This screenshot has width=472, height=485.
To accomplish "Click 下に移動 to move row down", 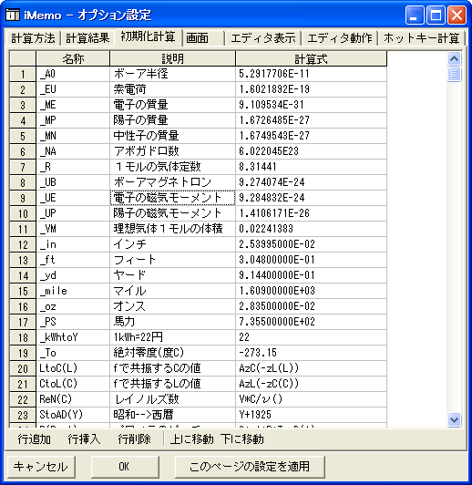I will pos(242,439).
